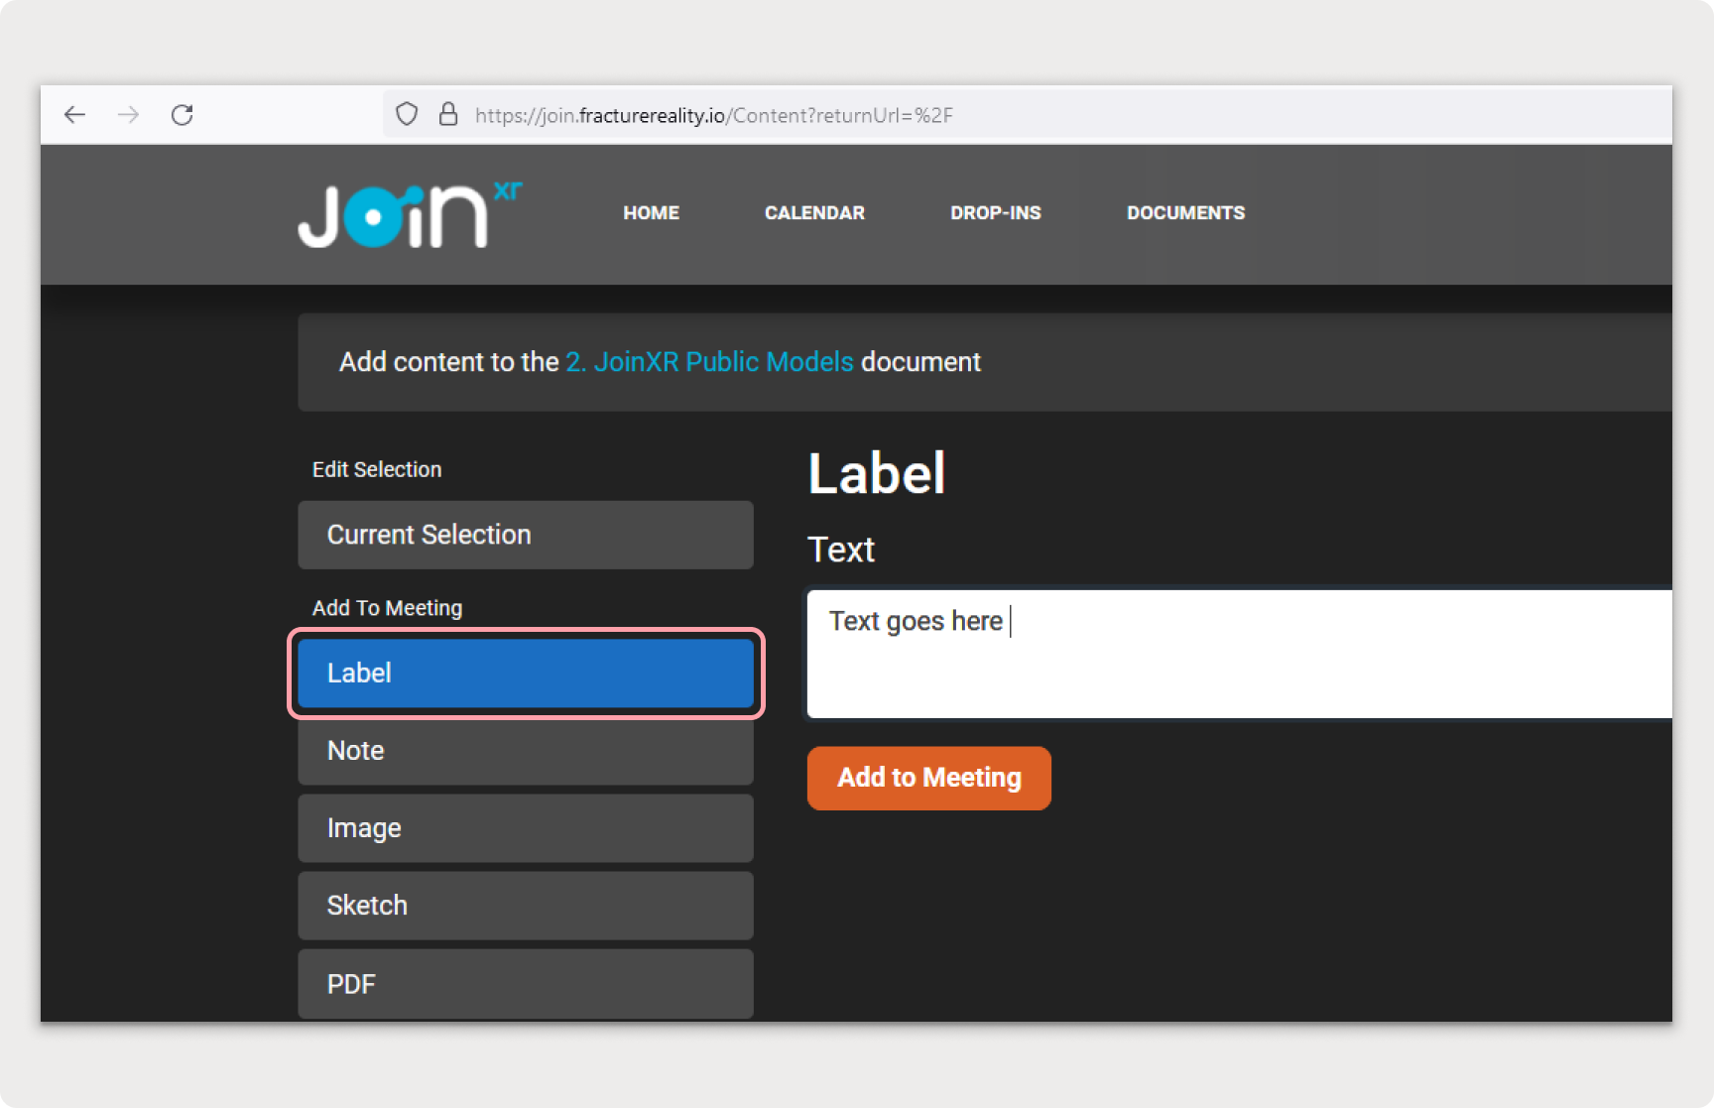Click the browser forward arrow

(x=129, y=115)
